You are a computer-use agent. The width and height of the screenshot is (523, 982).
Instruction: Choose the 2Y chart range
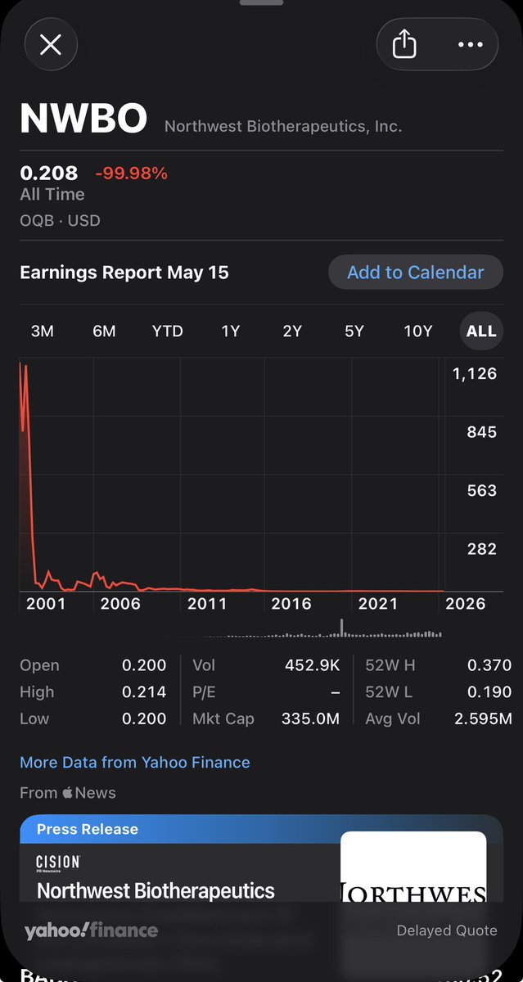pos(292,331)
